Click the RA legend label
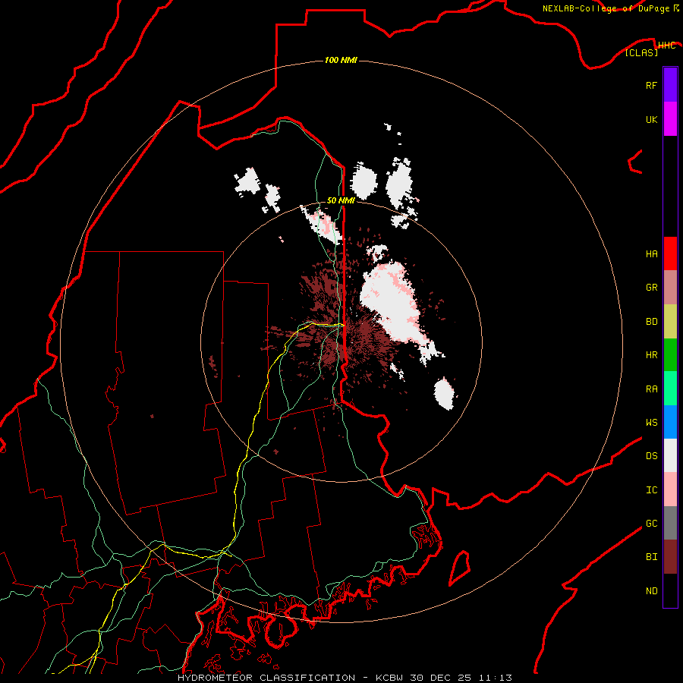Screen dimensions: 683x683 [651, 389]
